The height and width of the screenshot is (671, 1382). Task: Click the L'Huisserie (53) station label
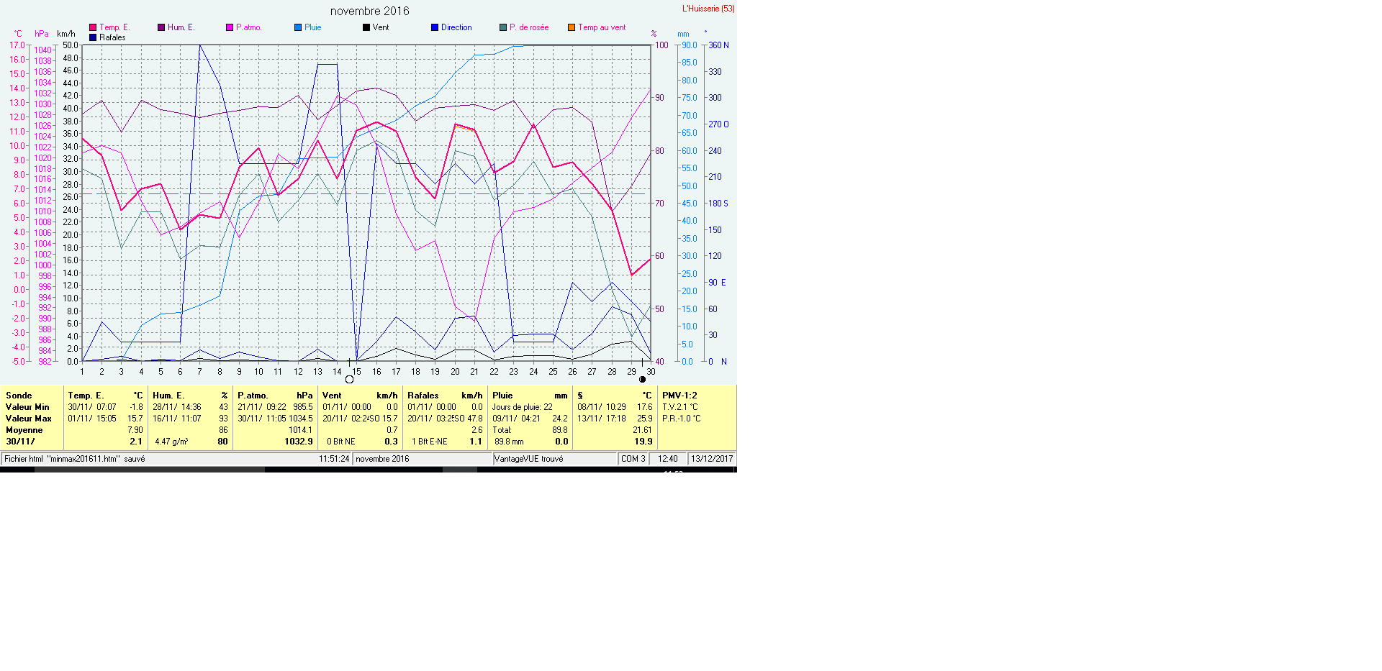tap(708, 9)
